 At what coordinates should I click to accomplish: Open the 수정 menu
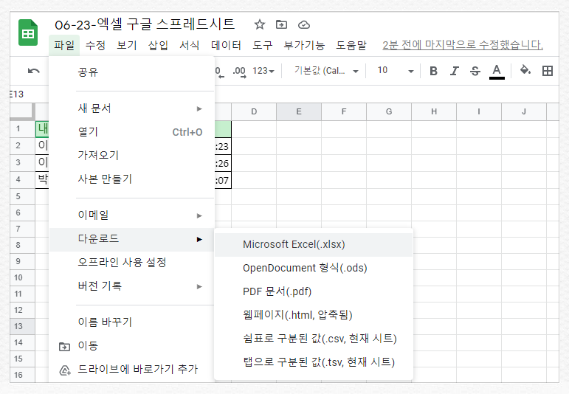95,45
